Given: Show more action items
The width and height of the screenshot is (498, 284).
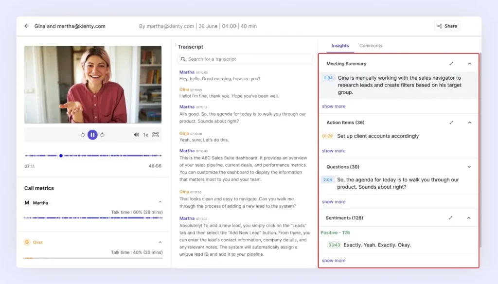Looking at the screenshot, I should (x=333, y=151).
